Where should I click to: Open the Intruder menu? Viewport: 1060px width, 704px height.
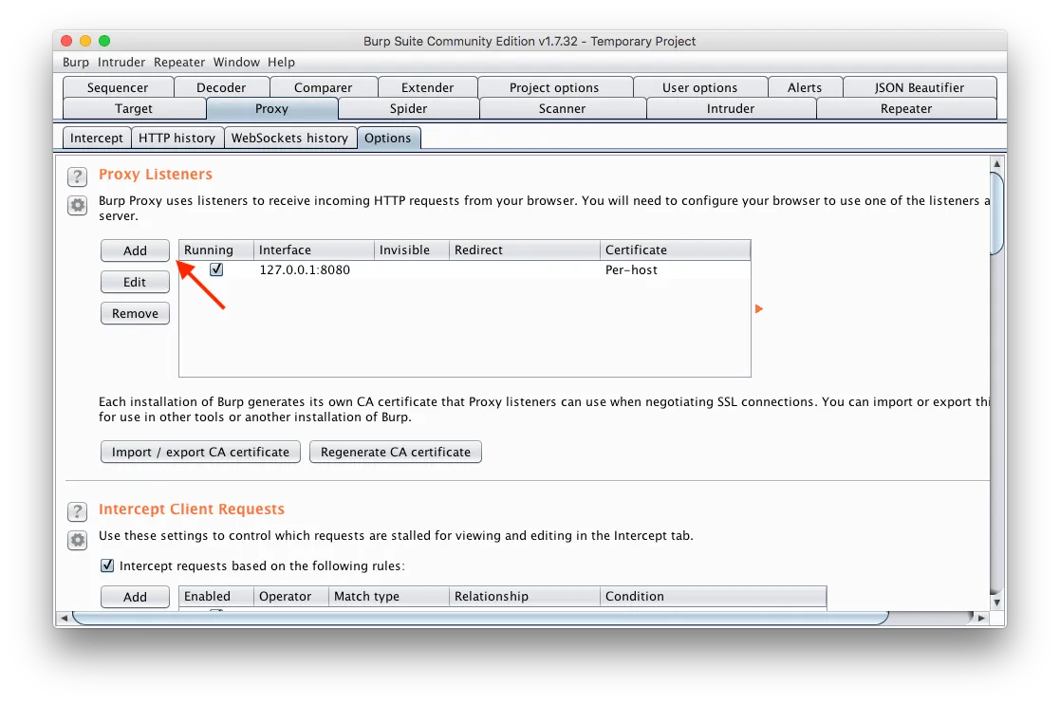tap(121, 63)
